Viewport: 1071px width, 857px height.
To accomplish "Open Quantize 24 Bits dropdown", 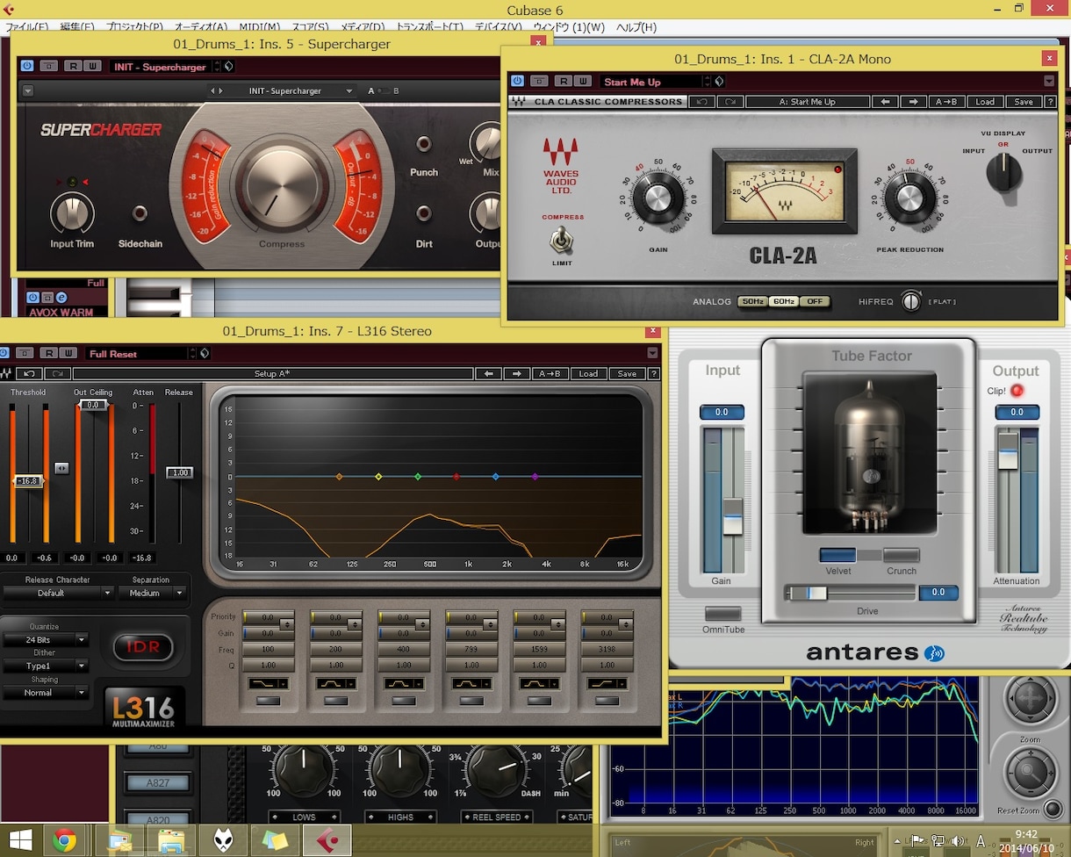I will coord(45,640).
